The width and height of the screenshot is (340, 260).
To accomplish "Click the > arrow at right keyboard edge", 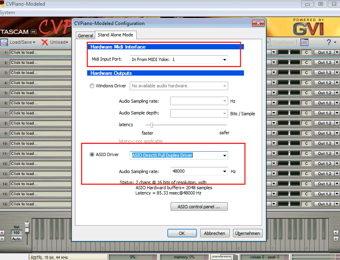I will (x=336, y=239).
